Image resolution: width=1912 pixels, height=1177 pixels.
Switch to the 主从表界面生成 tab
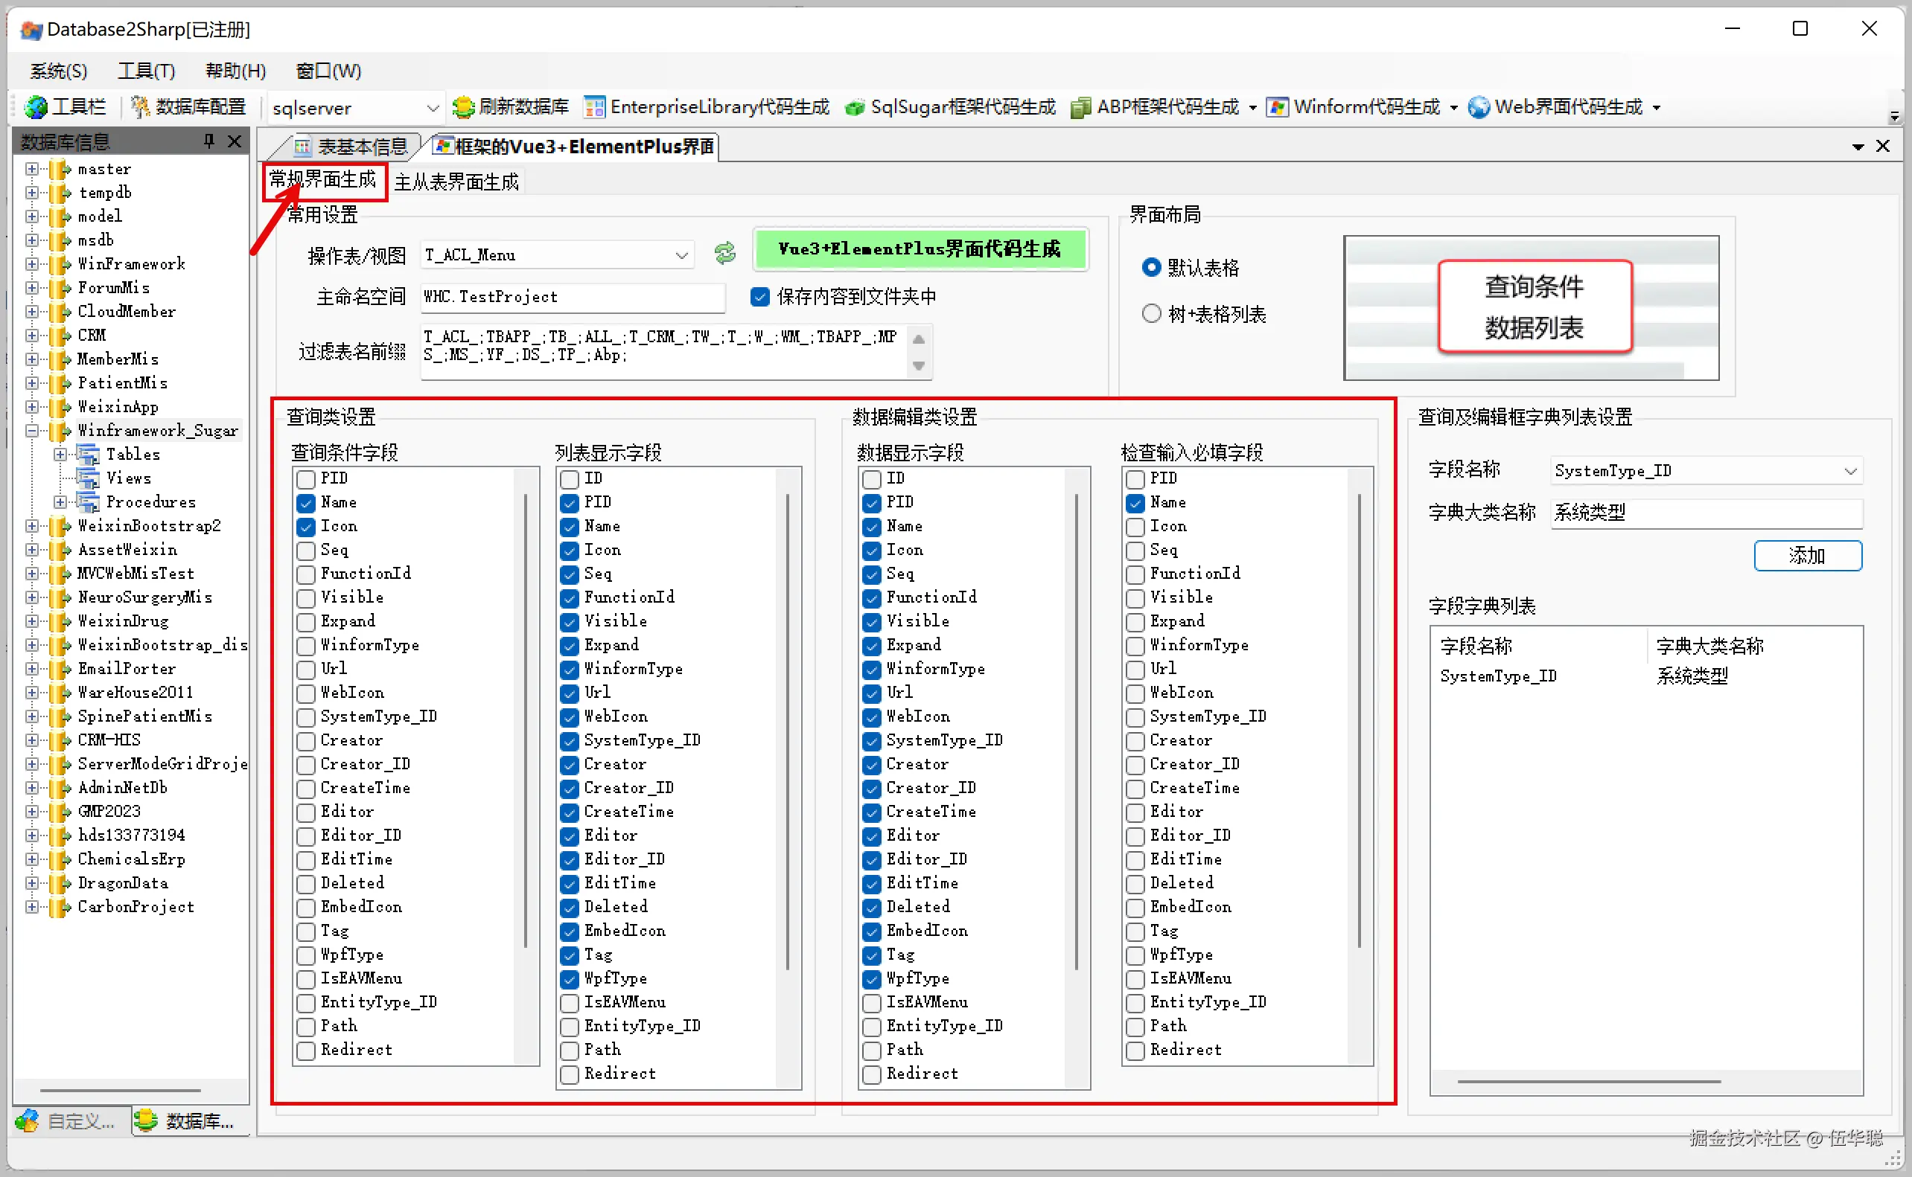point(456,182)
